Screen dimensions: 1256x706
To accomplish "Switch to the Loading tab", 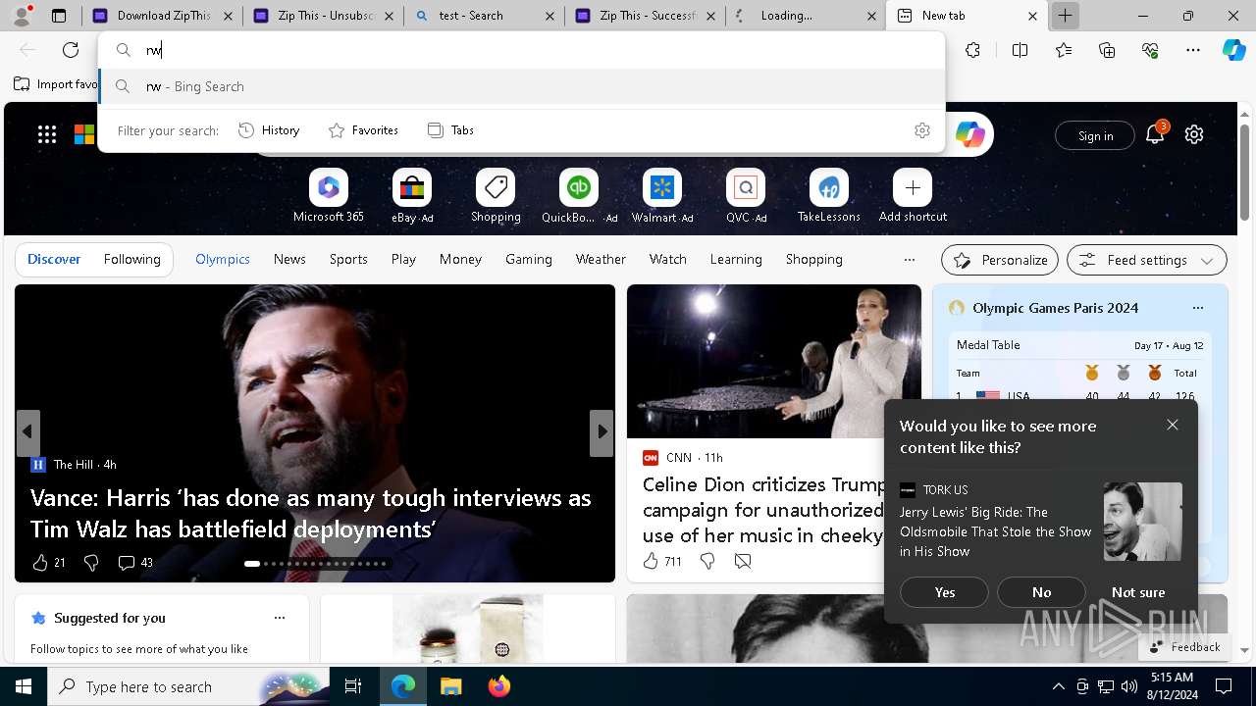I will [x=807, y=16].
